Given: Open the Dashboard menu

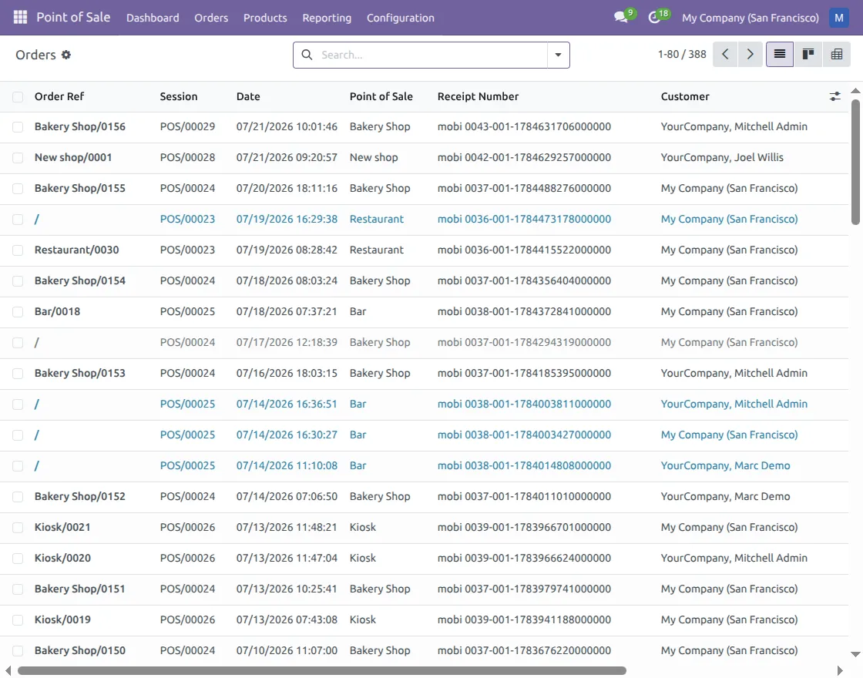Looking at the screenshot, I should pos(153,18).
